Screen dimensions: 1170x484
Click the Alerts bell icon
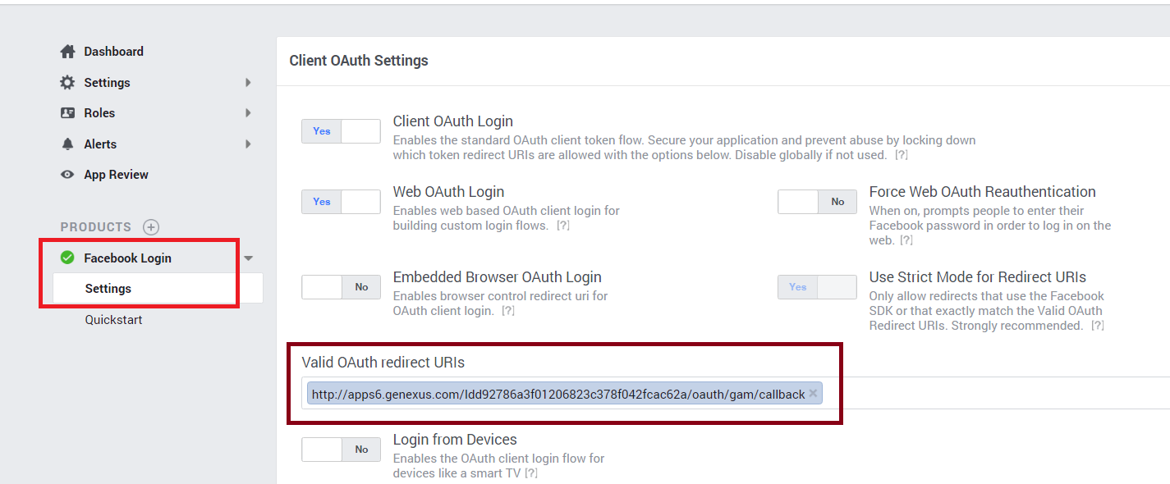67,144
